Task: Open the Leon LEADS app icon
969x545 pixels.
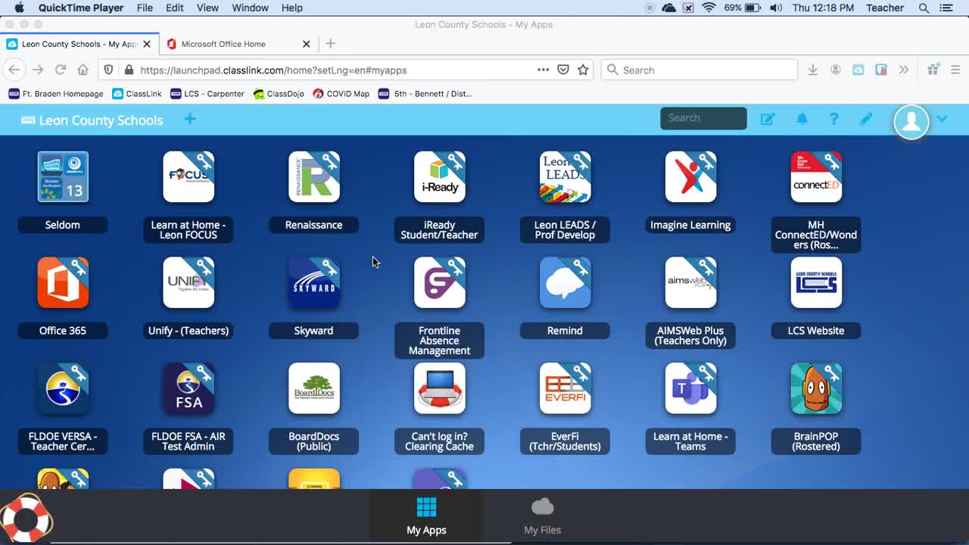Action: coord(566,177)
